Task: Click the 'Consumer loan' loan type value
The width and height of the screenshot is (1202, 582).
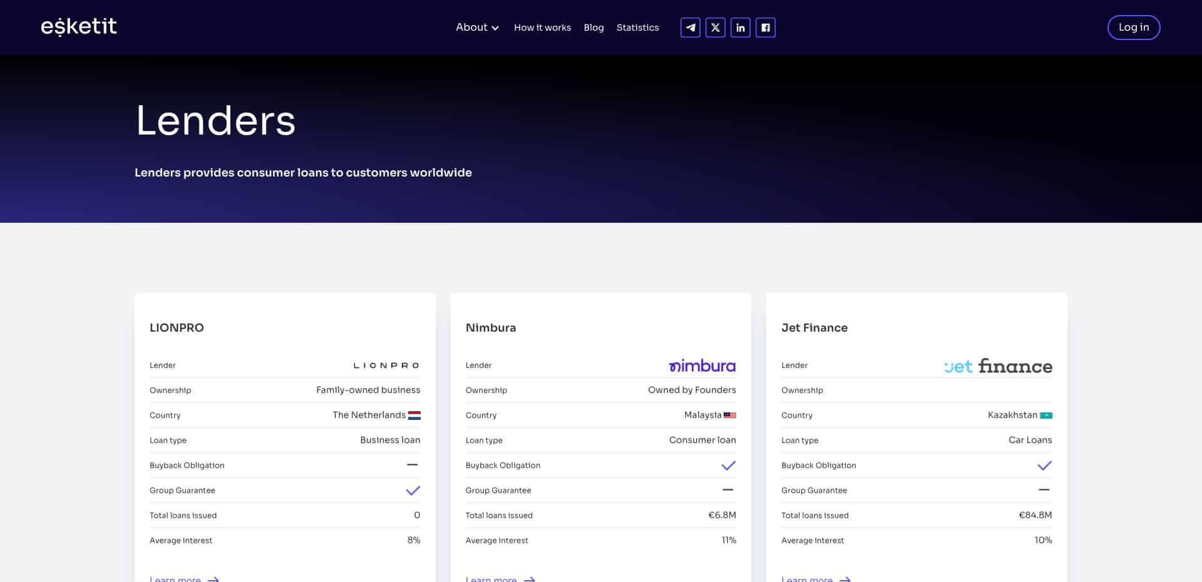Action: coord(702,440)
